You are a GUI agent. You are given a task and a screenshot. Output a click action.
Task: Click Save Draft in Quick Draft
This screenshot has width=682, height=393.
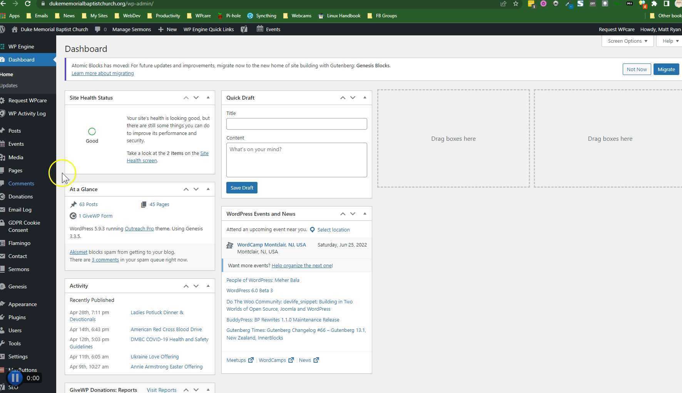pyautogui.click(x=242, y=188)
